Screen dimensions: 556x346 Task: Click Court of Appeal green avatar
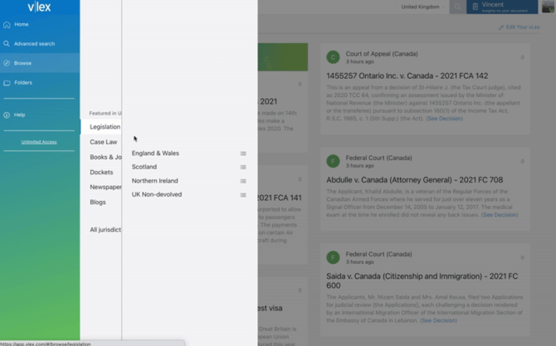click(333, 57)
